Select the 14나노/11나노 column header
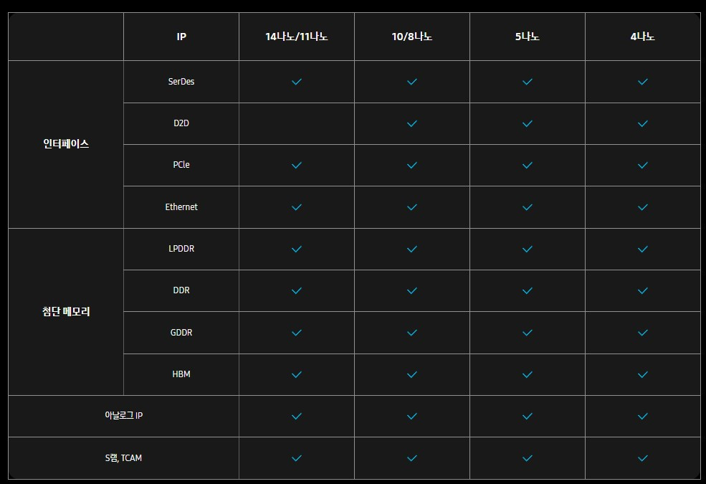Viewport: 706px width, 484px height. pyautogui.click(x=297, y=37)
